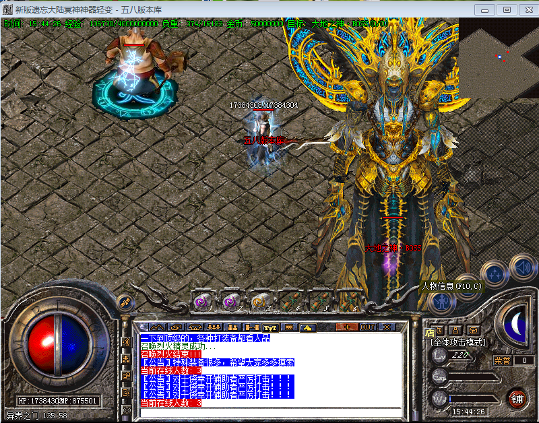Click chat line 召唤烈火精灵成功
Image resolution: width=539 pixels, height=423 pixels.
click(178, 346)
